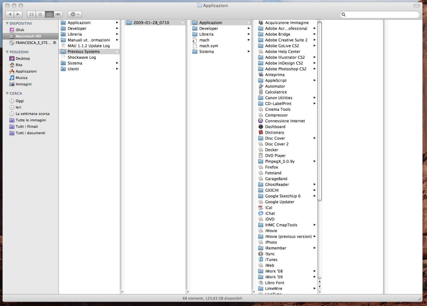The image size is (427, 306).
Task: Switch to icon view
Action: (x=32, y=14)
